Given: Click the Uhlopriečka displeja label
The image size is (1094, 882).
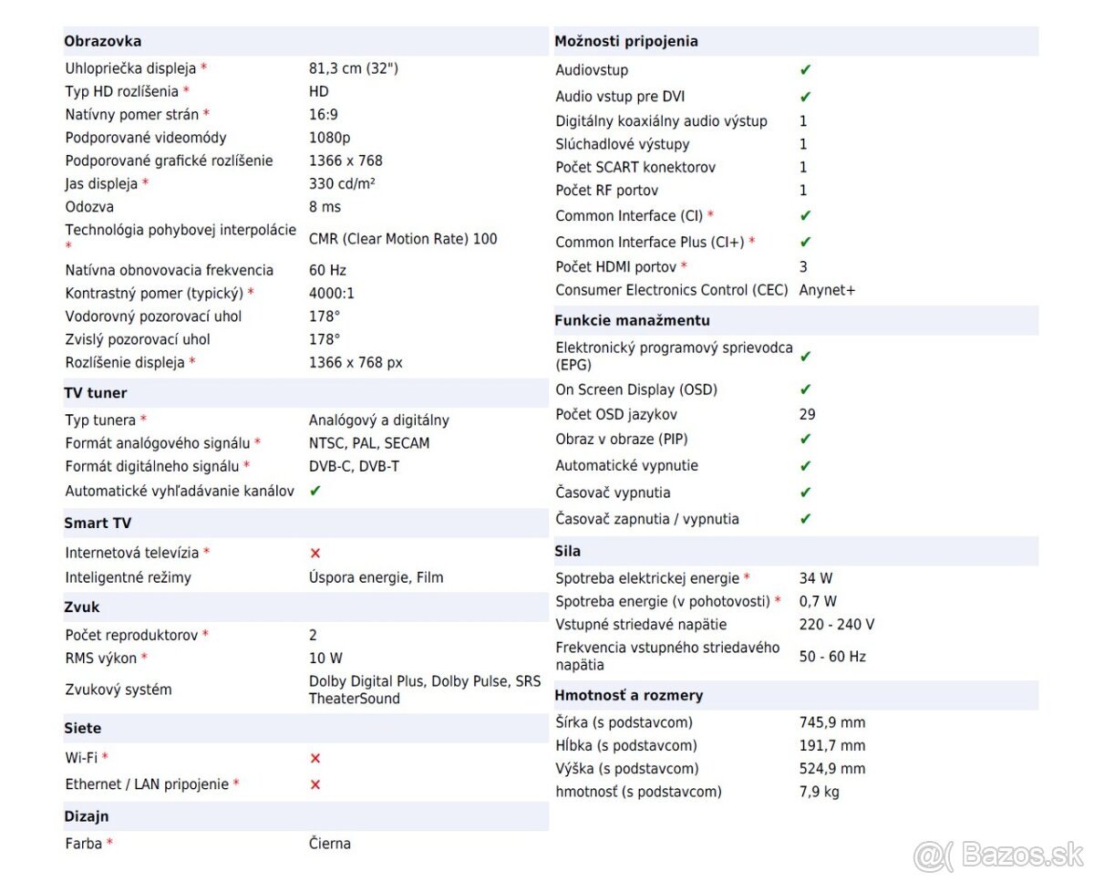Looking at the screenshot, I should click(131, 68).
